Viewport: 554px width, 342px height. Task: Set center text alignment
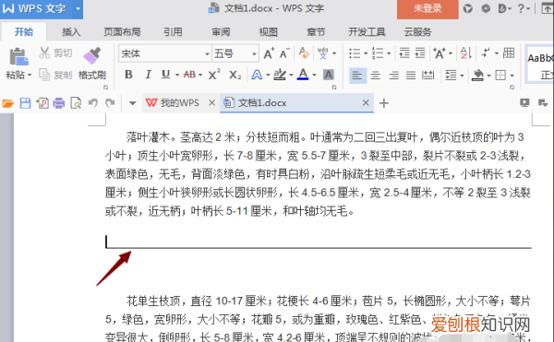click(376, 75)
